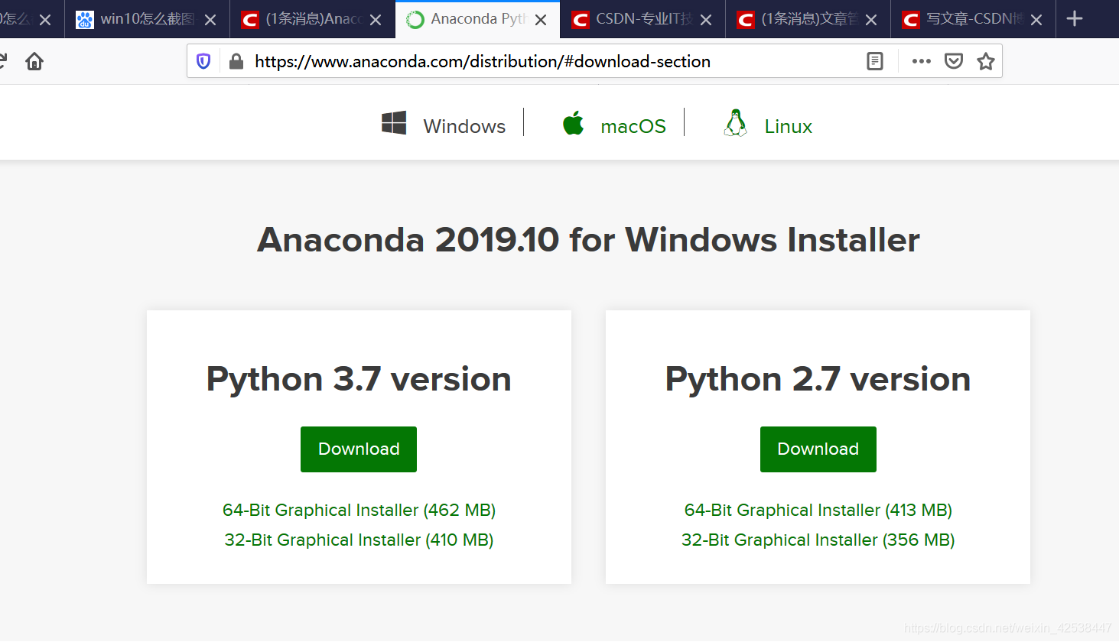Switch to 写文章-CSDN tab

click(x=973, y=19)
